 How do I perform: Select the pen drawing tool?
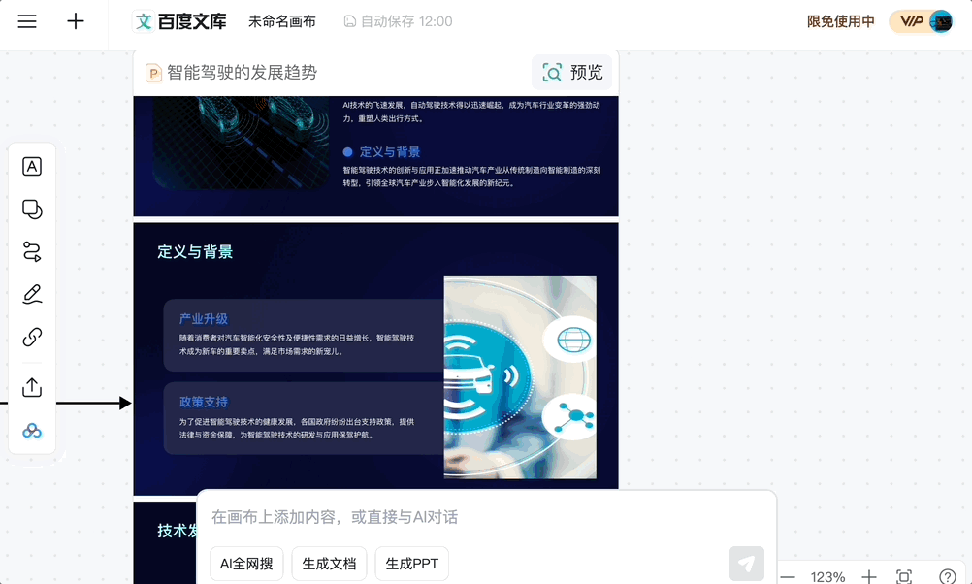(x=31, y=294)
